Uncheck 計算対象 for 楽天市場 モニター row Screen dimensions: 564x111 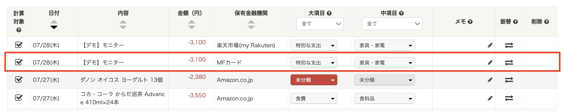tap(19, 45)
